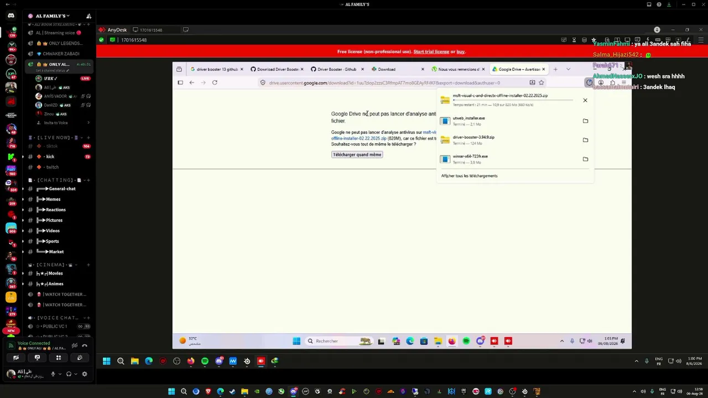Open Start trial license link in AnyDesk
Screen dimensions: 708x398
click(431, 51)
